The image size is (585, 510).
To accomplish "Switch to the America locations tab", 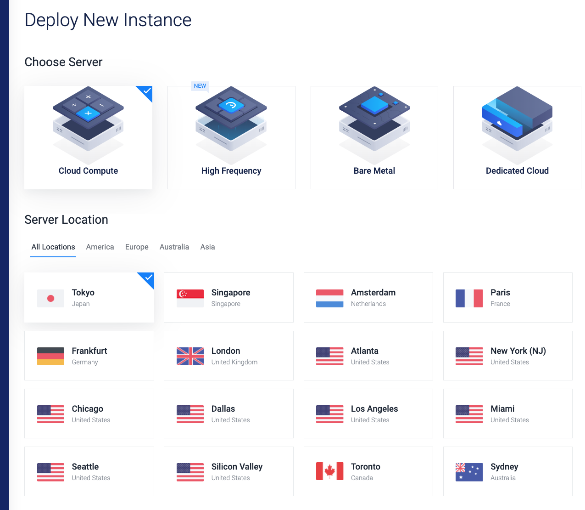I will tap(100, 247).
